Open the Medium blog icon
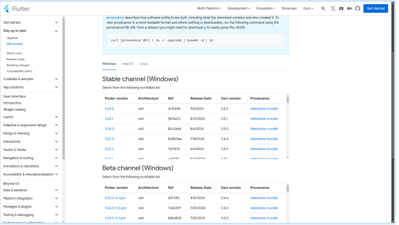Screen dimensions: 399x225 349,8
